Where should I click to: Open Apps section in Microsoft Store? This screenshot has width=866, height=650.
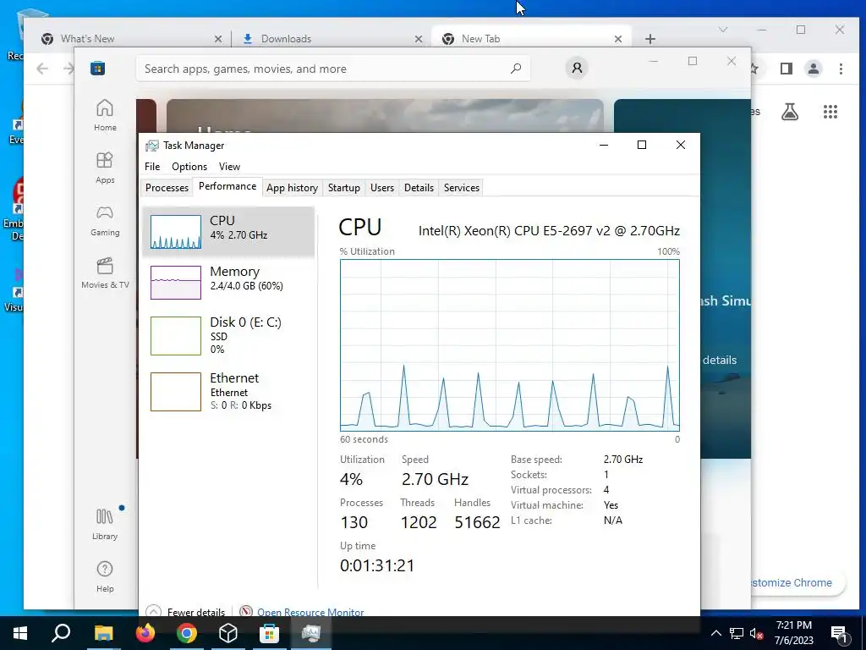click(104, 168)
